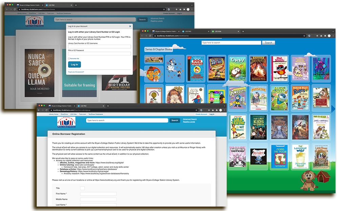This screenshot has height=211, width=339.
Task: Open Advanced Search in registration window
Action: (x=190, y=119)
